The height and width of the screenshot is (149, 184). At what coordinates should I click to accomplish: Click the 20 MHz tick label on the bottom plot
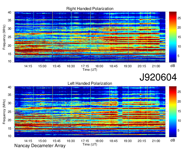point(9,120)
